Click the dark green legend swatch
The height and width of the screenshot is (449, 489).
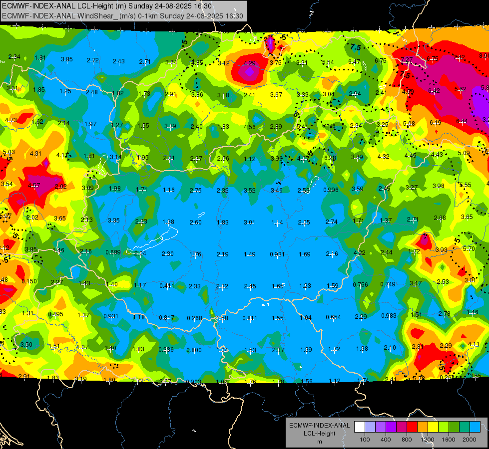point(454,427)
